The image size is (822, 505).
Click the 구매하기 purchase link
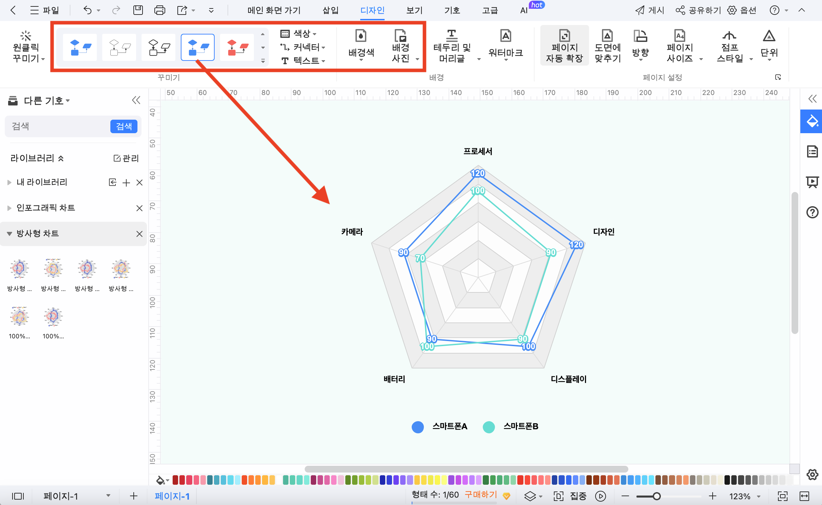point(481,495)
